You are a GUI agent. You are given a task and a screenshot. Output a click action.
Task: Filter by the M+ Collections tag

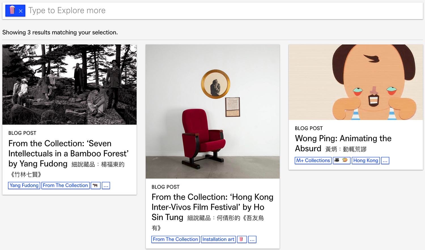coord(313,161)
